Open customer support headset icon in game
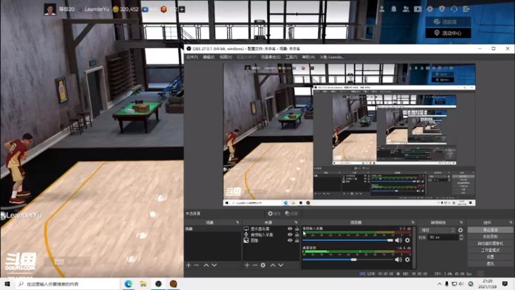The image size is (515, 290). pos(454,9)
